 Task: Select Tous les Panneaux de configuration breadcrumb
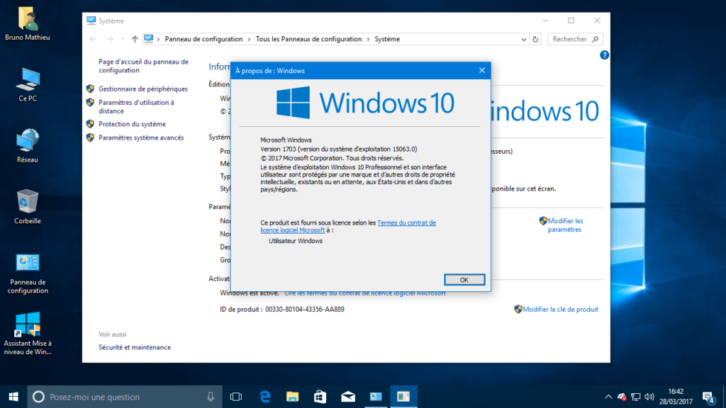pyautogui.click(x=309, y=40)
